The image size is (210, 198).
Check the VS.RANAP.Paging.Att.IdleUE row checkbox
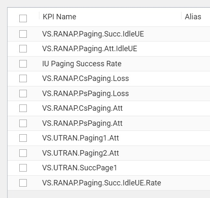(23, 49)
